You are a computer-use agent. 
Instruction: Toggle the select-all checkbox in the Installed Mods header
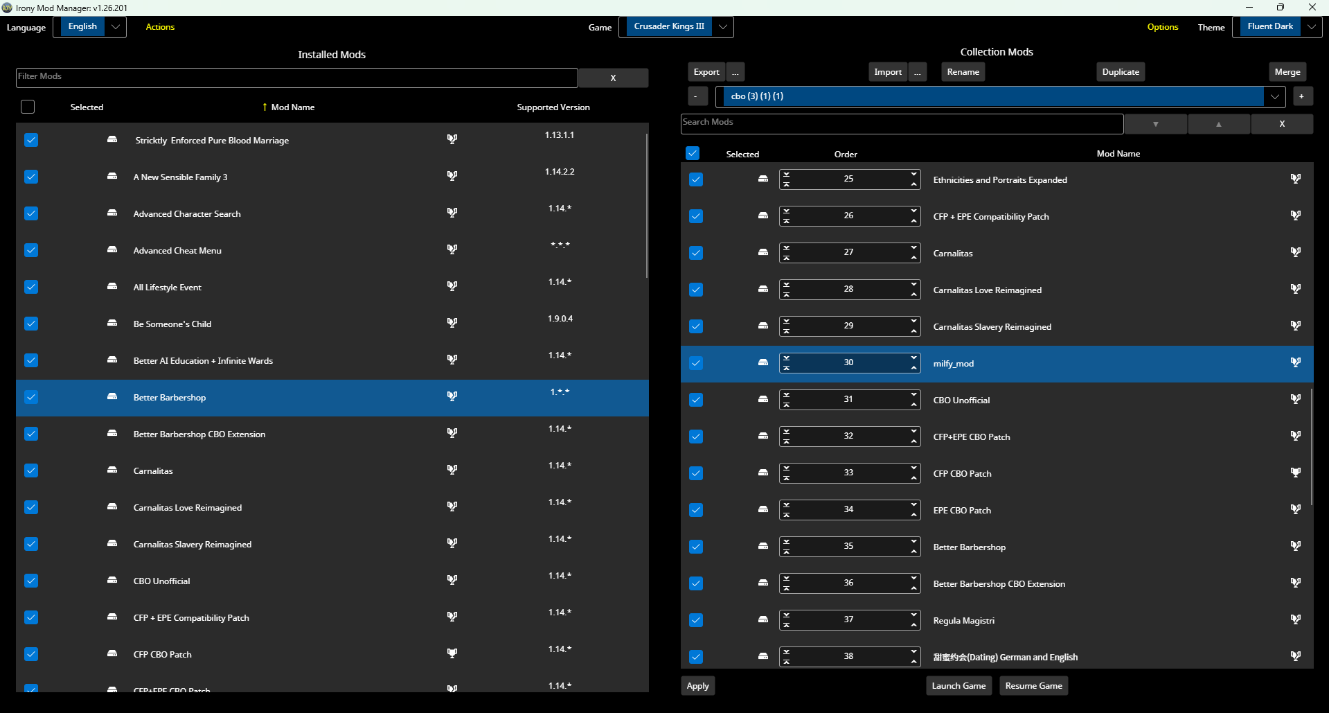[28, 107]
